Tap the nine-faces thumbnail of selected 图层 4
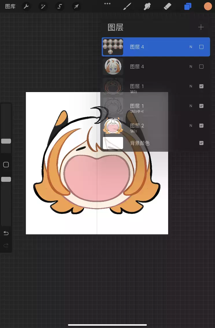This screenshot has height=328, width=215. [113, 47]
